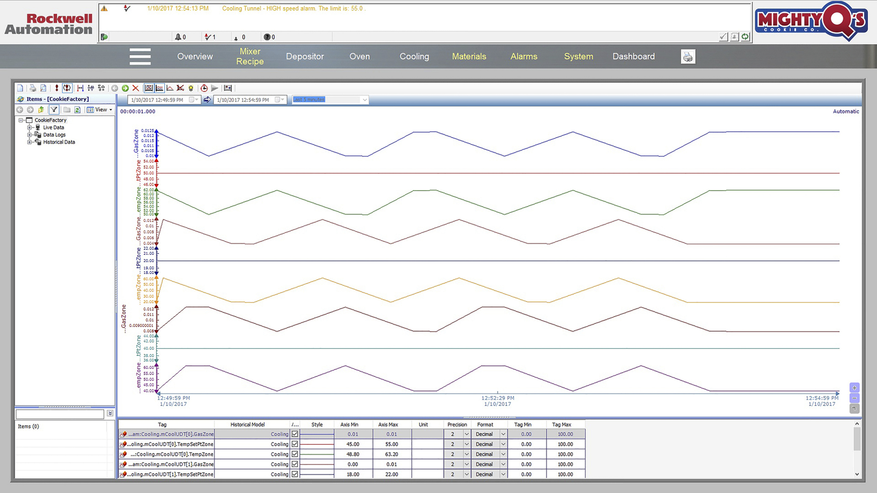
Task: Click the GasZone blue line style swatch
Action: point(317,434)
